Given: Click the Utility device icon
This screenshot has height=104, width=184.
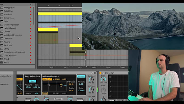Looking at the screenshot, I should pos(2,49).
